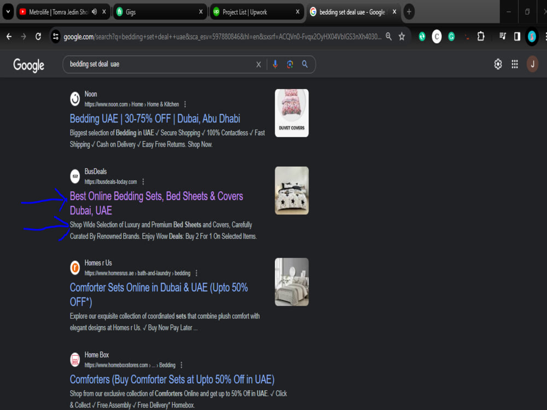Screen dimensions: 547x410
Task: Open Noon result options menu
Action: pyautogui.click(x=185, y=104)
